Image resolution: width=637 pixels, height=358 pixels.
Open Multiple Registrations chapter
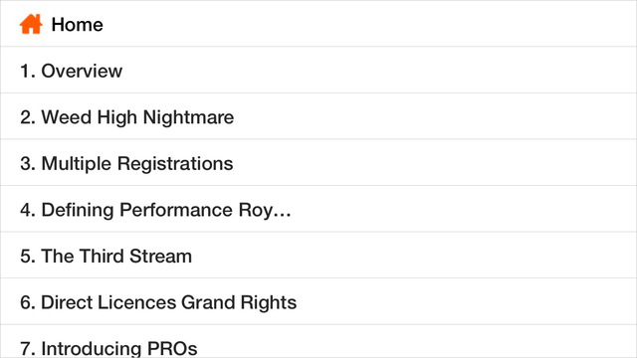click(318, 162)
